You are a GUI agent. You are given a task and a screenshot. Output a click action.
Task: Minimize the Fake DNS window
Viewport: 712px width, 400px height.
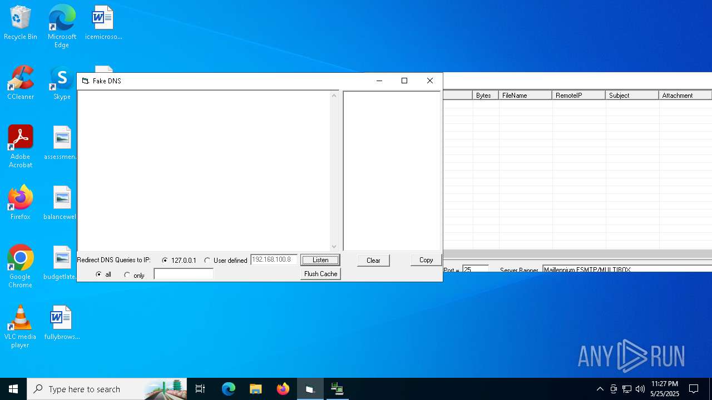(x=379, y=81)
